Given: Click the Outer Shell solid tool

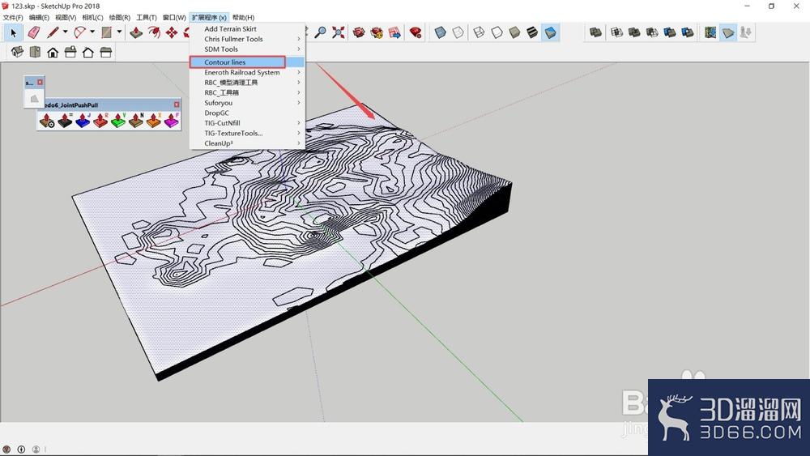Looking at the screenshot, I should pos(595,32).
